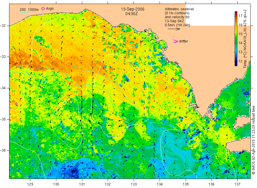Click the '137' longitude axis label

point(237,184)
